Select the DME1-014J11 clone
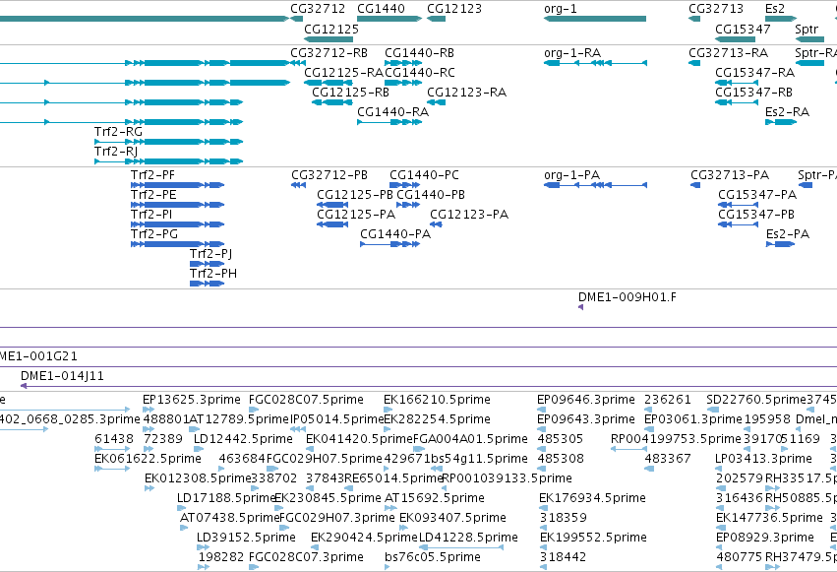The height and width of the screenshot is (572, 837). click(x=429, y=386)
